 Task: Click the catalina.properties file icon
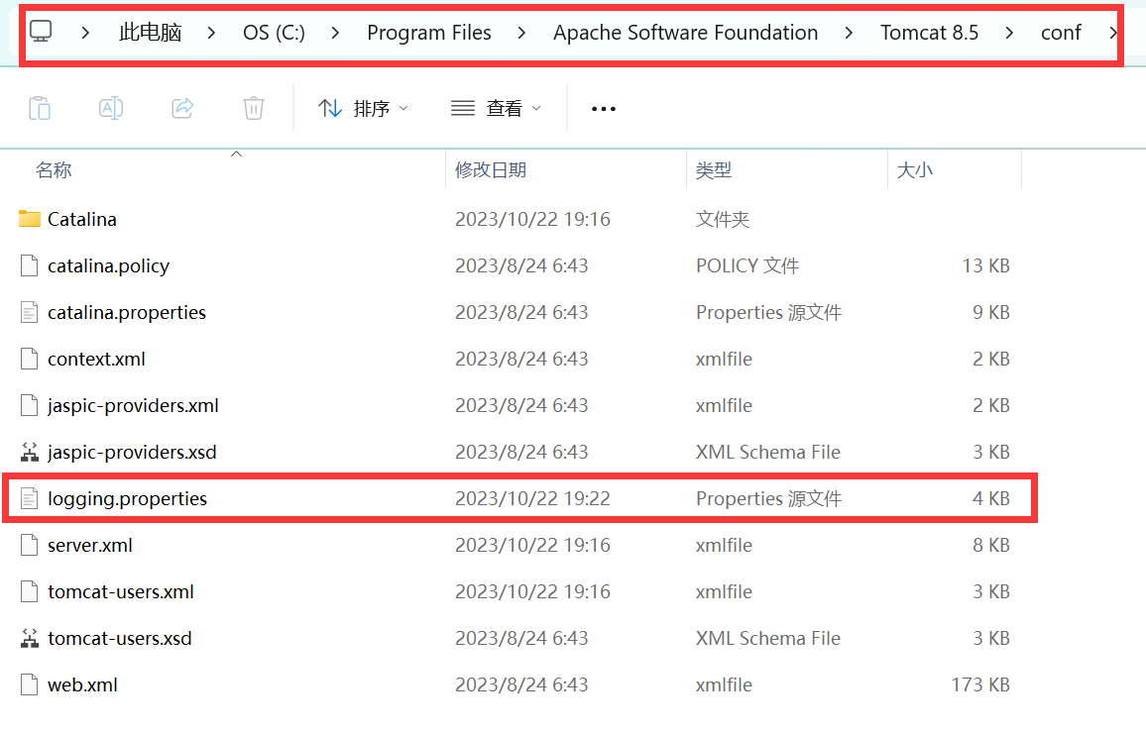(29, 312)
